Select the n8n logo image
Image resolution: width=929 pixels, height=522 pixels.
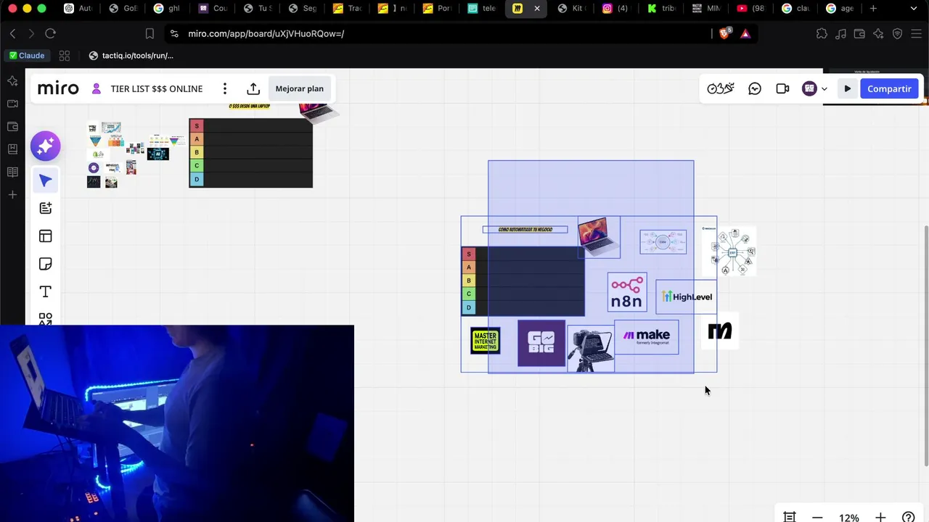(627, 292)
